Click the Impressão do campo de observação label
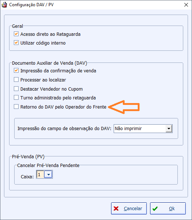The image size is (192, 220). point(64,129)
